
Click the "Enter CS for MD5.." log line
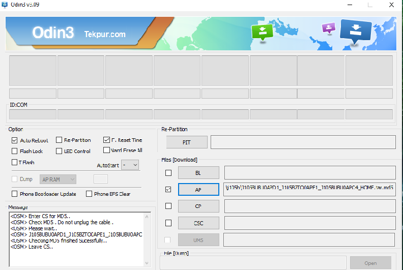(x=40, y=216)
